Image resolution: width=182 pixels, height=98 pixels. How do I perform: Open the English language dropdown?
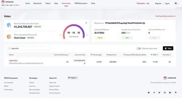point(73,78)
